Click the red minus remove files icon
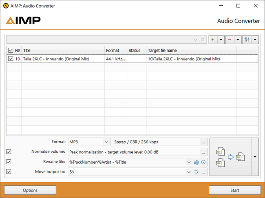265x198 pixels. coord(230,40)
